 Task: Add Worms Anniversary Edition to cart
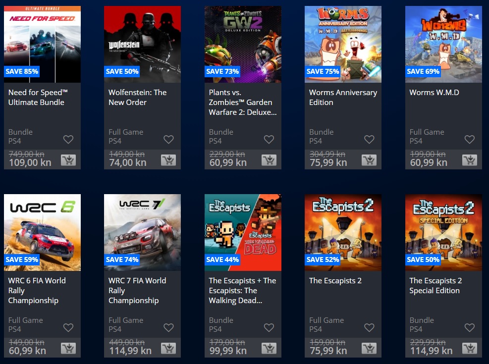(369, 160)
